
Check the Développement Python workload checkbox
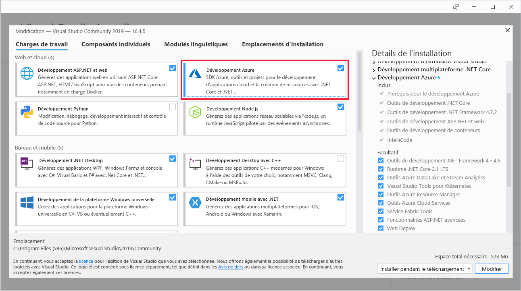(x=173, y=107)
